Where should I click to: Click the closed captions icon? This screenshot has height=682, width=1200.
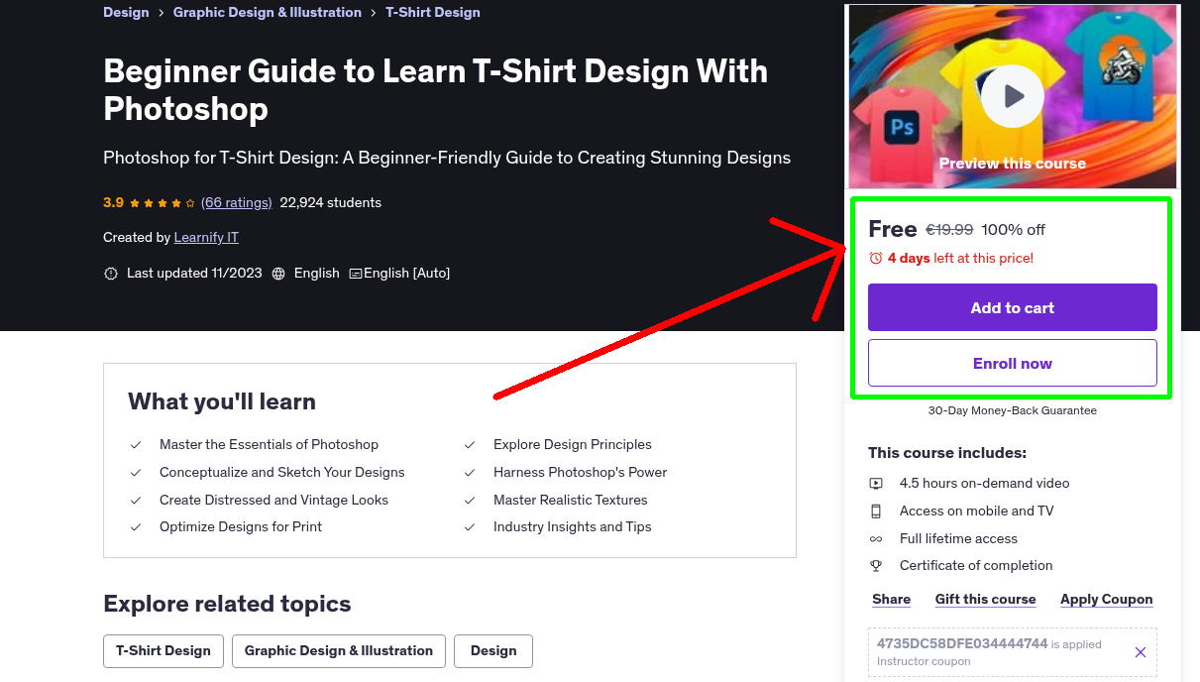click(356, 274)
